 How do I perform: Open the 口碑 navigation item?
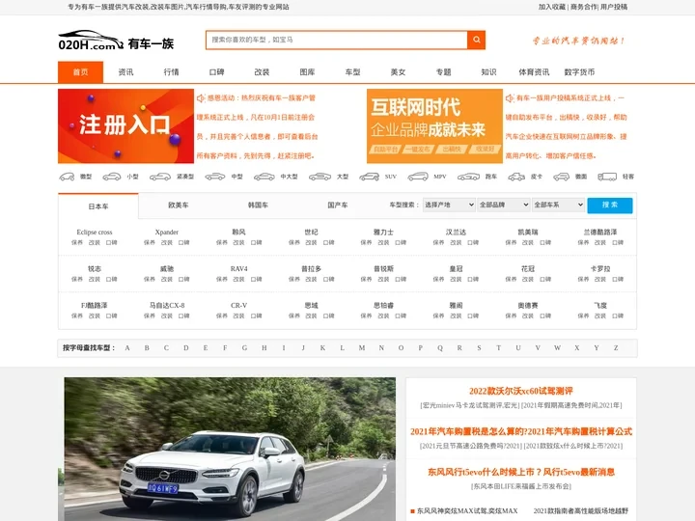[216, 72]
